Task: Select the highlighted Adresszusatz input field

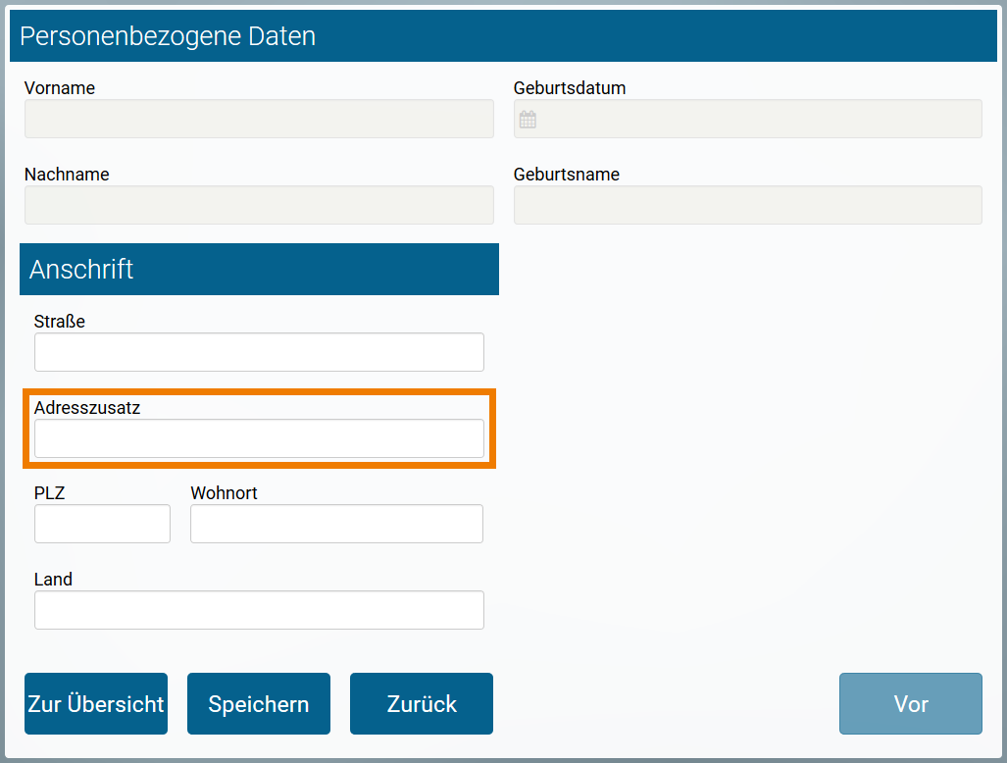Action: [x=258, y=438]
